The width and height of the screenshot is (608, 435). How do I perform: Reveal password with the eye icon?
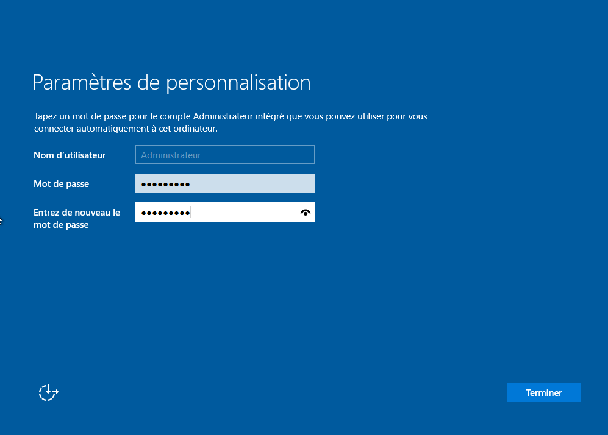click(306, 213)
